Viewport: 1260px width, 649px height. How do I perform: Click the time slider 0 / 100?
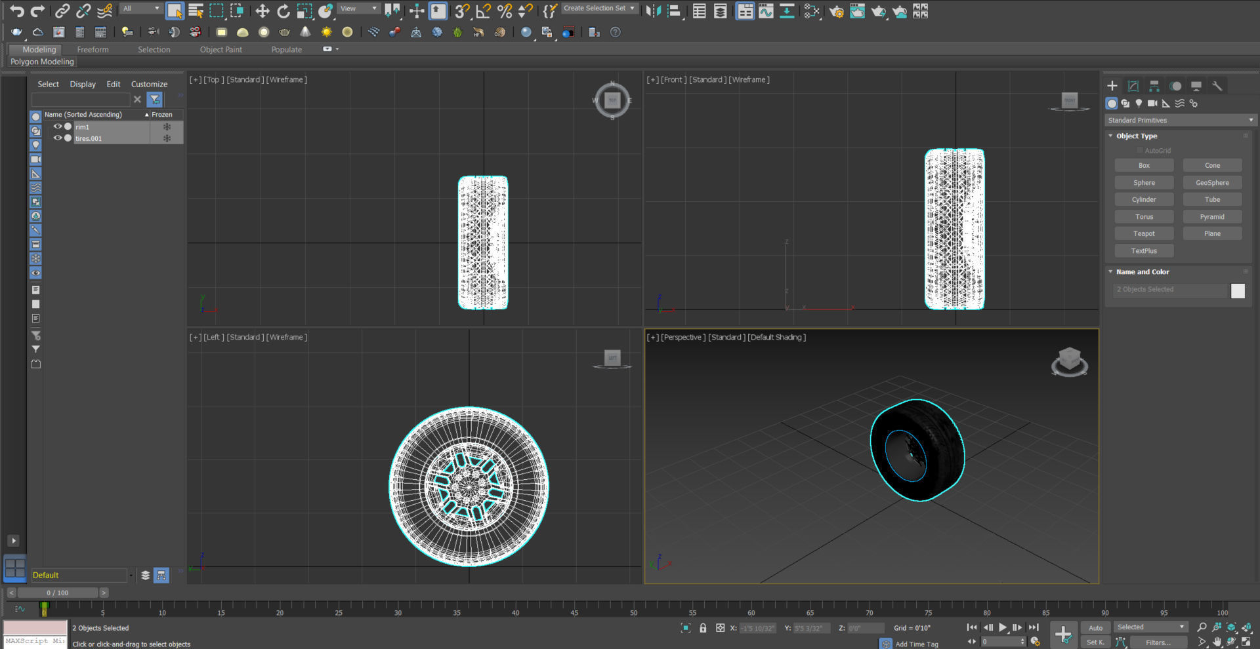(x=58, y=593)
